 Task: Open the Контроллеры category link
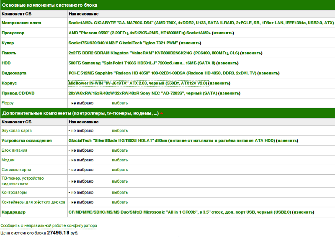(x=14, y=192)
